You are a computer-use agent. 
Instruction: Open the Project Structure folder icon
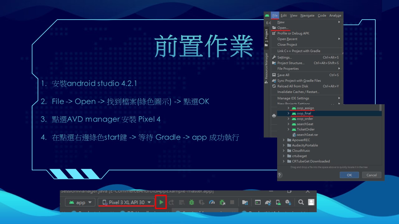(x=245, y=202)
